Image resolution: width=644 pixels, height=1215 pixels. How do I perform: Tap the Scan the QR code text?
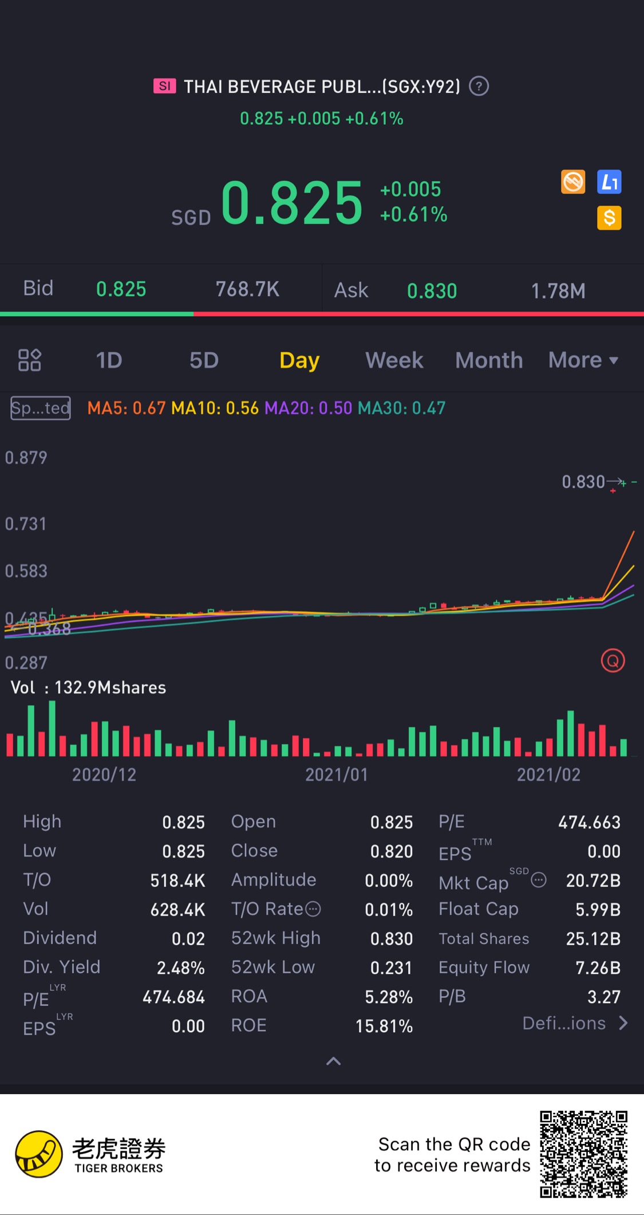coord(452,1155)
